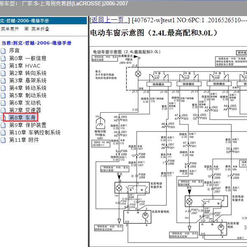The height and width of the screenshot is (247, 247).
Task: Click the page icon beside 第9章 保护装置
Action: (3, 125)
